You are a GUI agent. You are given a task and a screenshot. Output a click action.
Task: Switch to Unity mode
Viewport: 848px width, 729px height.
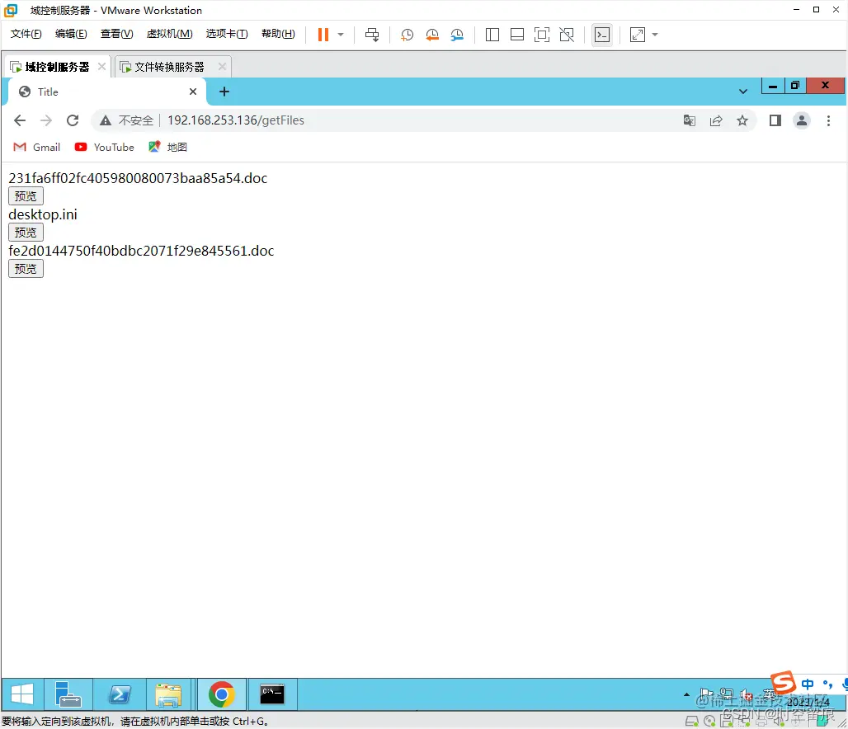click(567, 35)
